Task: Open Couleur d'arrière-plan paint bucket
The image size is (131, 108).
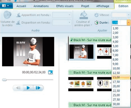Action: tap(84, 15)
